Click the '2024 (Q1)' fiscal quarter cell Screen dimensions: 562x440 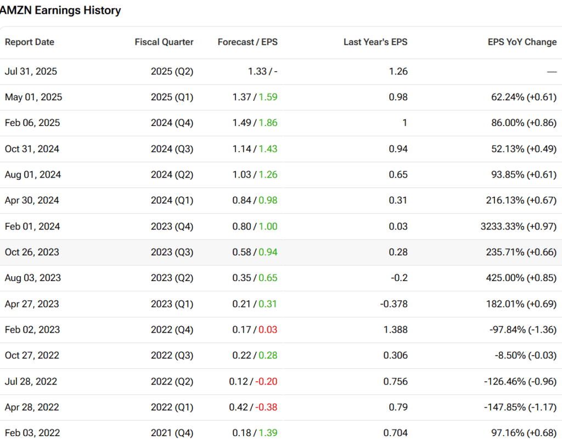pyautogui.click(x=172, y=201)
